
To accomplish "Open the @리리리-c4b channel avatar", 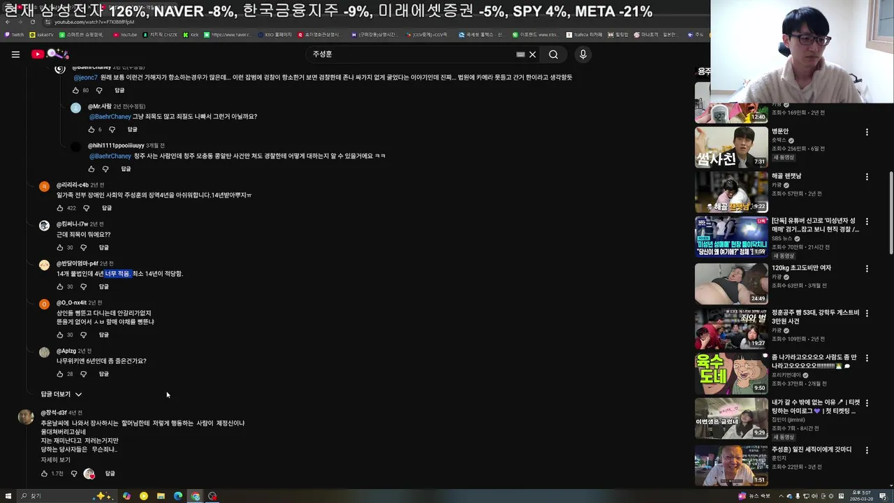I will click(44, 187).
